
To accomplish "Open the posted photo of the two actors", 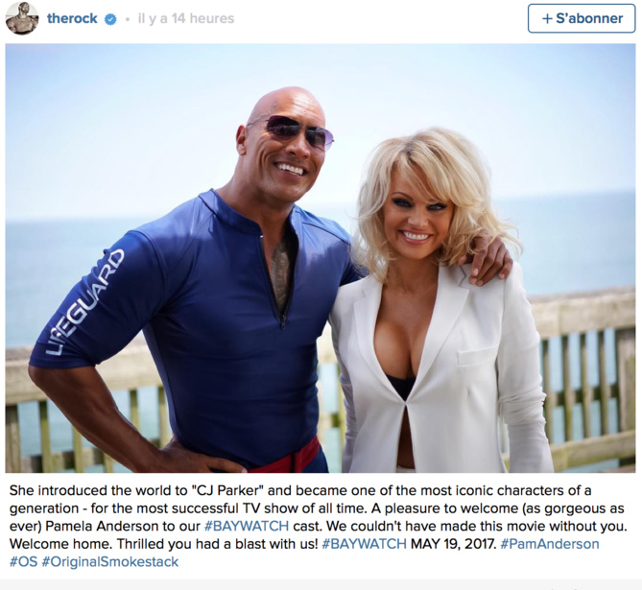I will [x=321, y=258].
